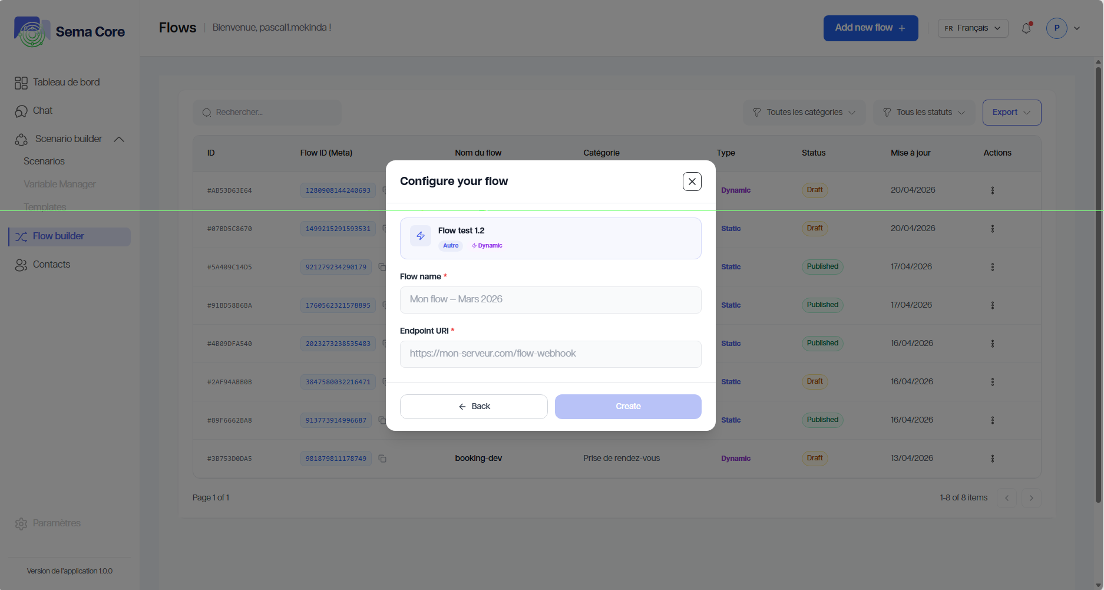Viewport: 1104px width, 590px height.
Task: Collapse the Scenario builder section
Action: point(119,139)
